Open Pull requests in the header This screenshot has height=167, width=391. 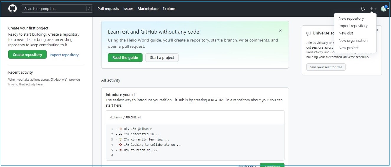(x=108, y=9)
